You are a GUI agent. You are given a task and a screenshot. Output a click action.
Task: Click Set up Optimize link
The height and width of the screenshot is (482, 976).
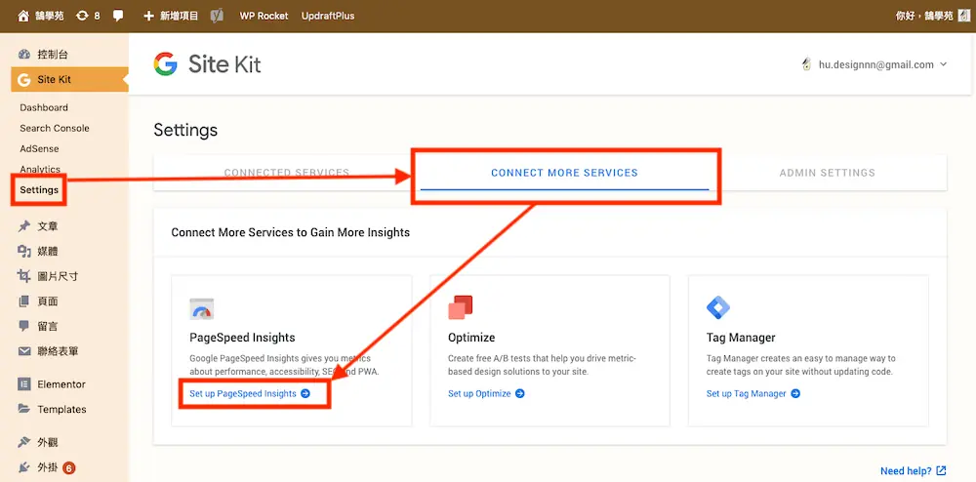click(486, 393)
